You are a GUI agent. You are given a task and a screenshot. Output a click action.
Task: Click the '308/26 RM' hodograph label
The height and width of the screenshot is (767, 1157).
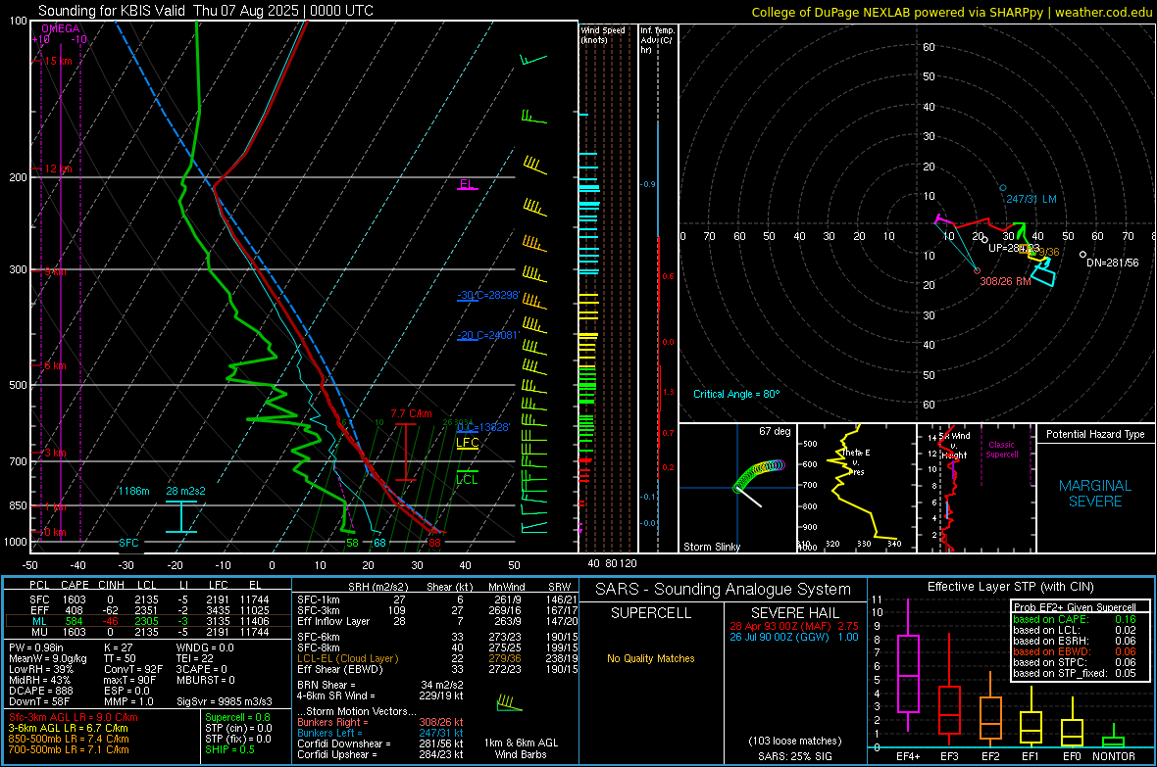pos(1005,282)
